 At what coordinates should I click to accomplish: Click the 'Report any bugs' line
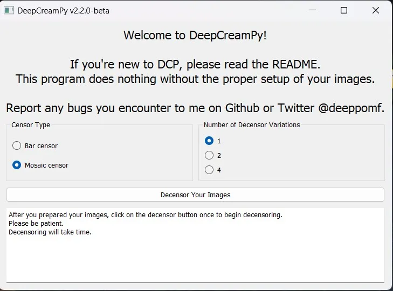[x=195, y=108]
